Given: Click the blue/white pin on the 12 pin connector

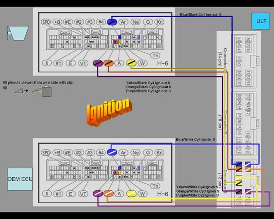Looking at the screenshot, I should click(x=248, y=164).
